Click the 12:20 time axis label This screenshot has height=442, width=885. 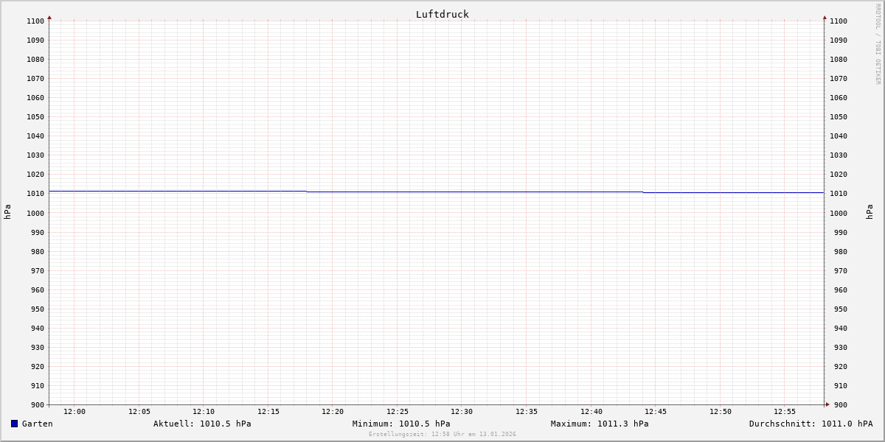point(333,412)
